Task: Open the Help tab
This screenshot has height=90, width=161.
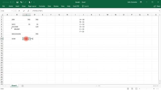Action: 69,6
